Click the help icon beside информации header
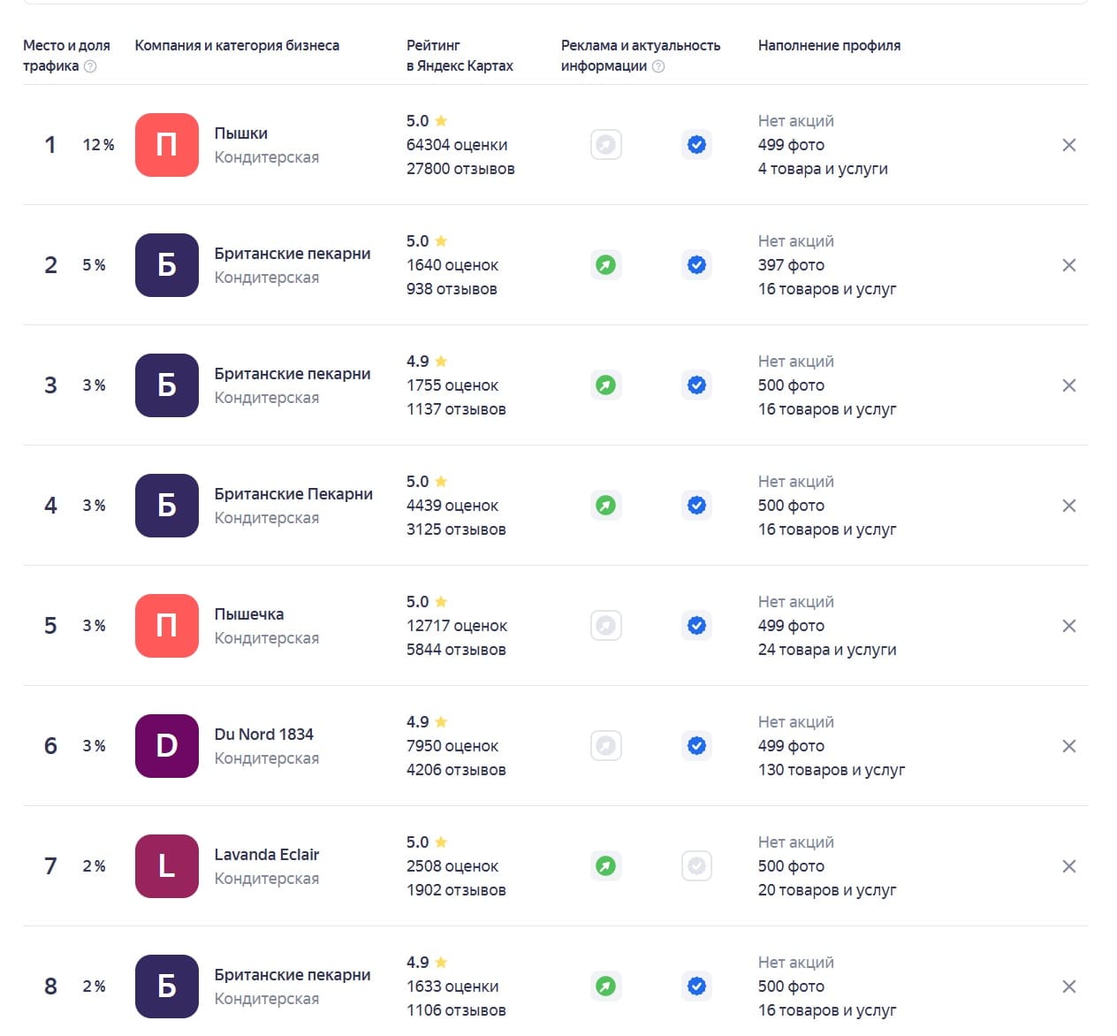Screen dimensions: 1117x1036 tap(657, 66)
